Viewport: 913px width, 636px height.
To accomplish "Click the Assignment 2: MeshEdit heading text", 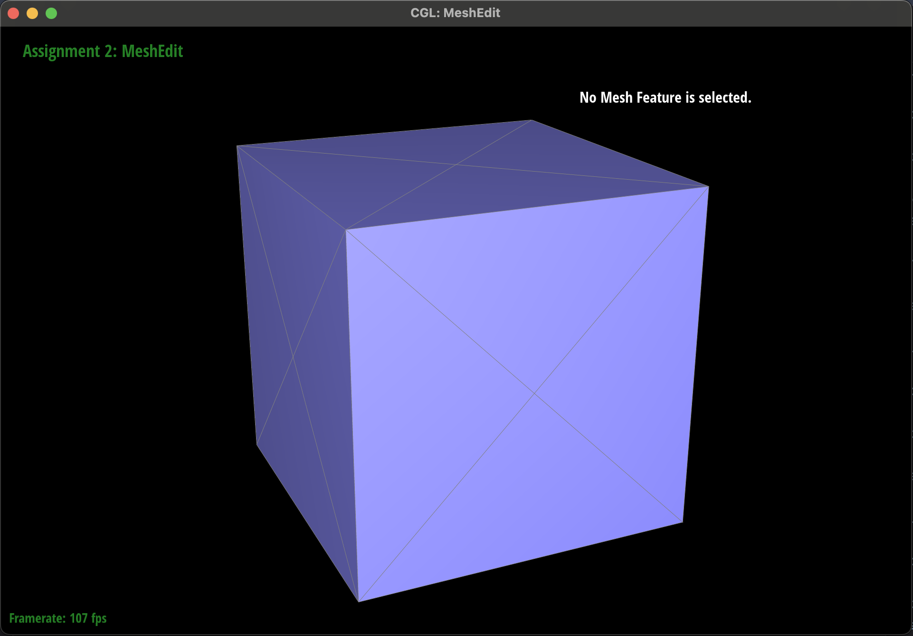I will (x=103, y=51).
